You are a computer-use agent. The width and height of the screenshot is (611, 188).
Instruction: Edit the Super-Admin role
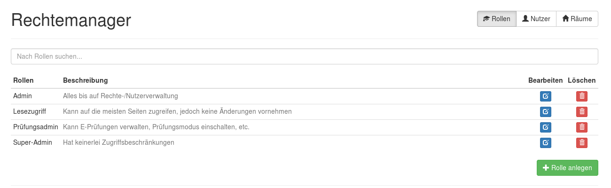(x=545, y=143)
